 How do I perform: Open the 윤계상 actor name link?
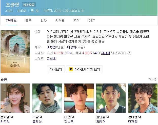[37, 122]
